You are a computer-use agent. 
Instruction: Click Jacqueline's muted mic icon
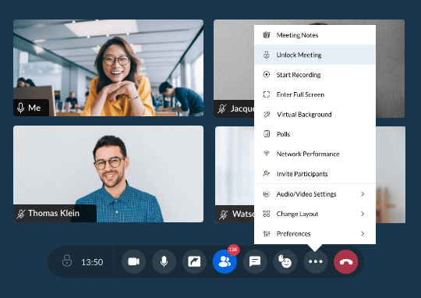coord(221,108)
